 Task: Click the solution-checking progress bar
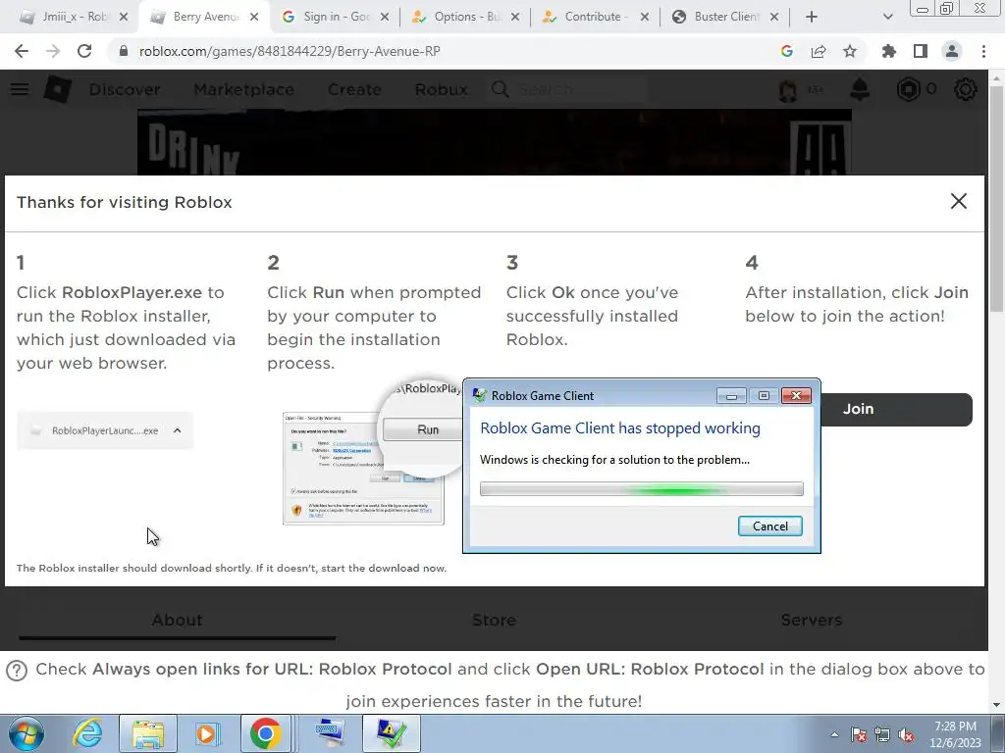(641, 489)
